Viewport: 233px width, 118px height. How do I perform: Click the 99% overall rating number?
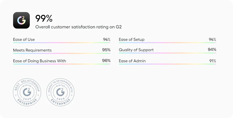[x=44, y=18]
